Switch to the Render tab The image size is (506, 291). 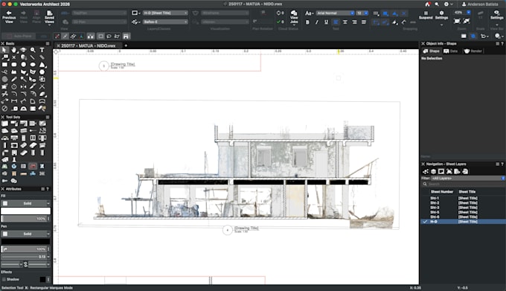pyautogui.click(x=473, y=51)
